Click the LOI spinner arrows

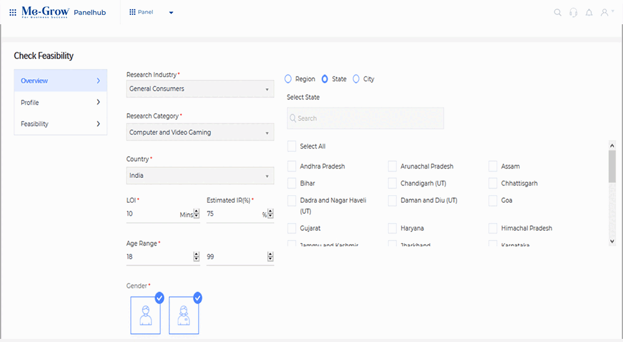click(x=196, y=213)
